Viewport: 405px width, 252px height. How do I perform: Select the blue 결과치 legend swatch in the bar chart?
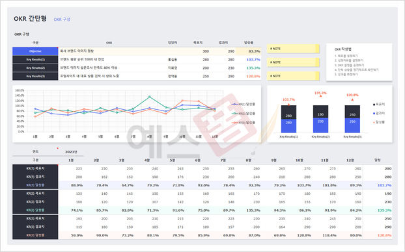pyautogui.click(x=374, y=114)
